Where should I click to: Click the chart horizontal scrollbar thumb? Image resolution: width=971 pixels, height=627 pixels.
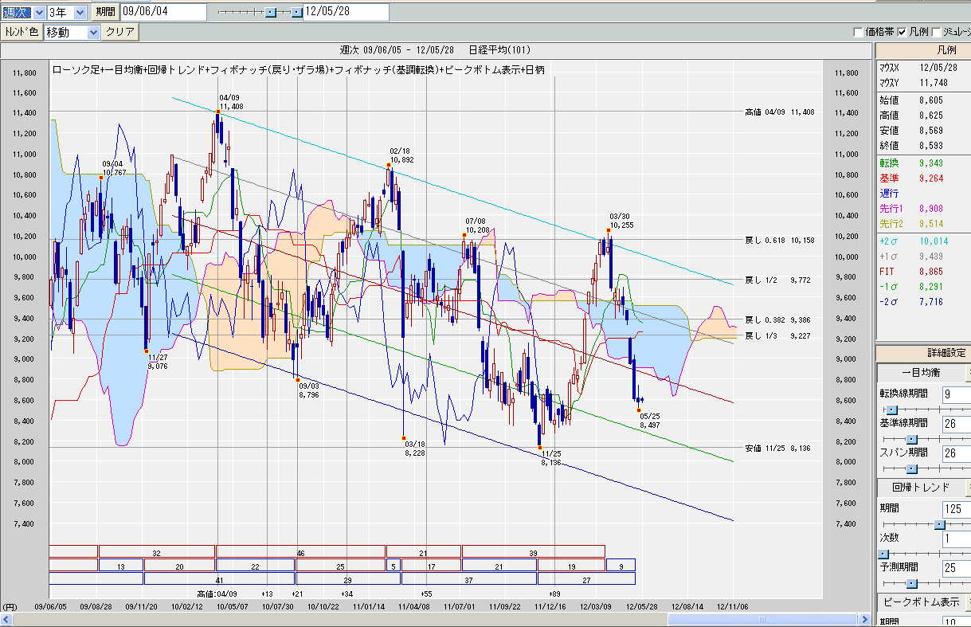tap(762, 619)
